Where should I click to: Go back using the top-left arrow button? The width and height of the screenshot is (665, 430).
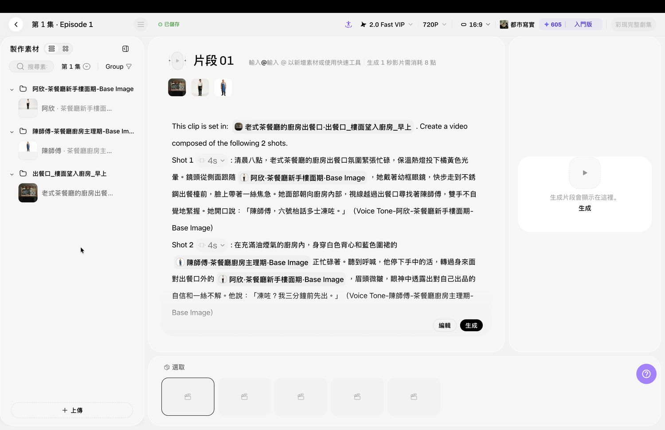coord(16,24)
